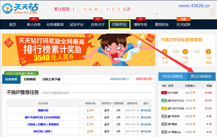217x137 pixels.
Task: Click the diamond icon beside 495万
Action: 194,116
